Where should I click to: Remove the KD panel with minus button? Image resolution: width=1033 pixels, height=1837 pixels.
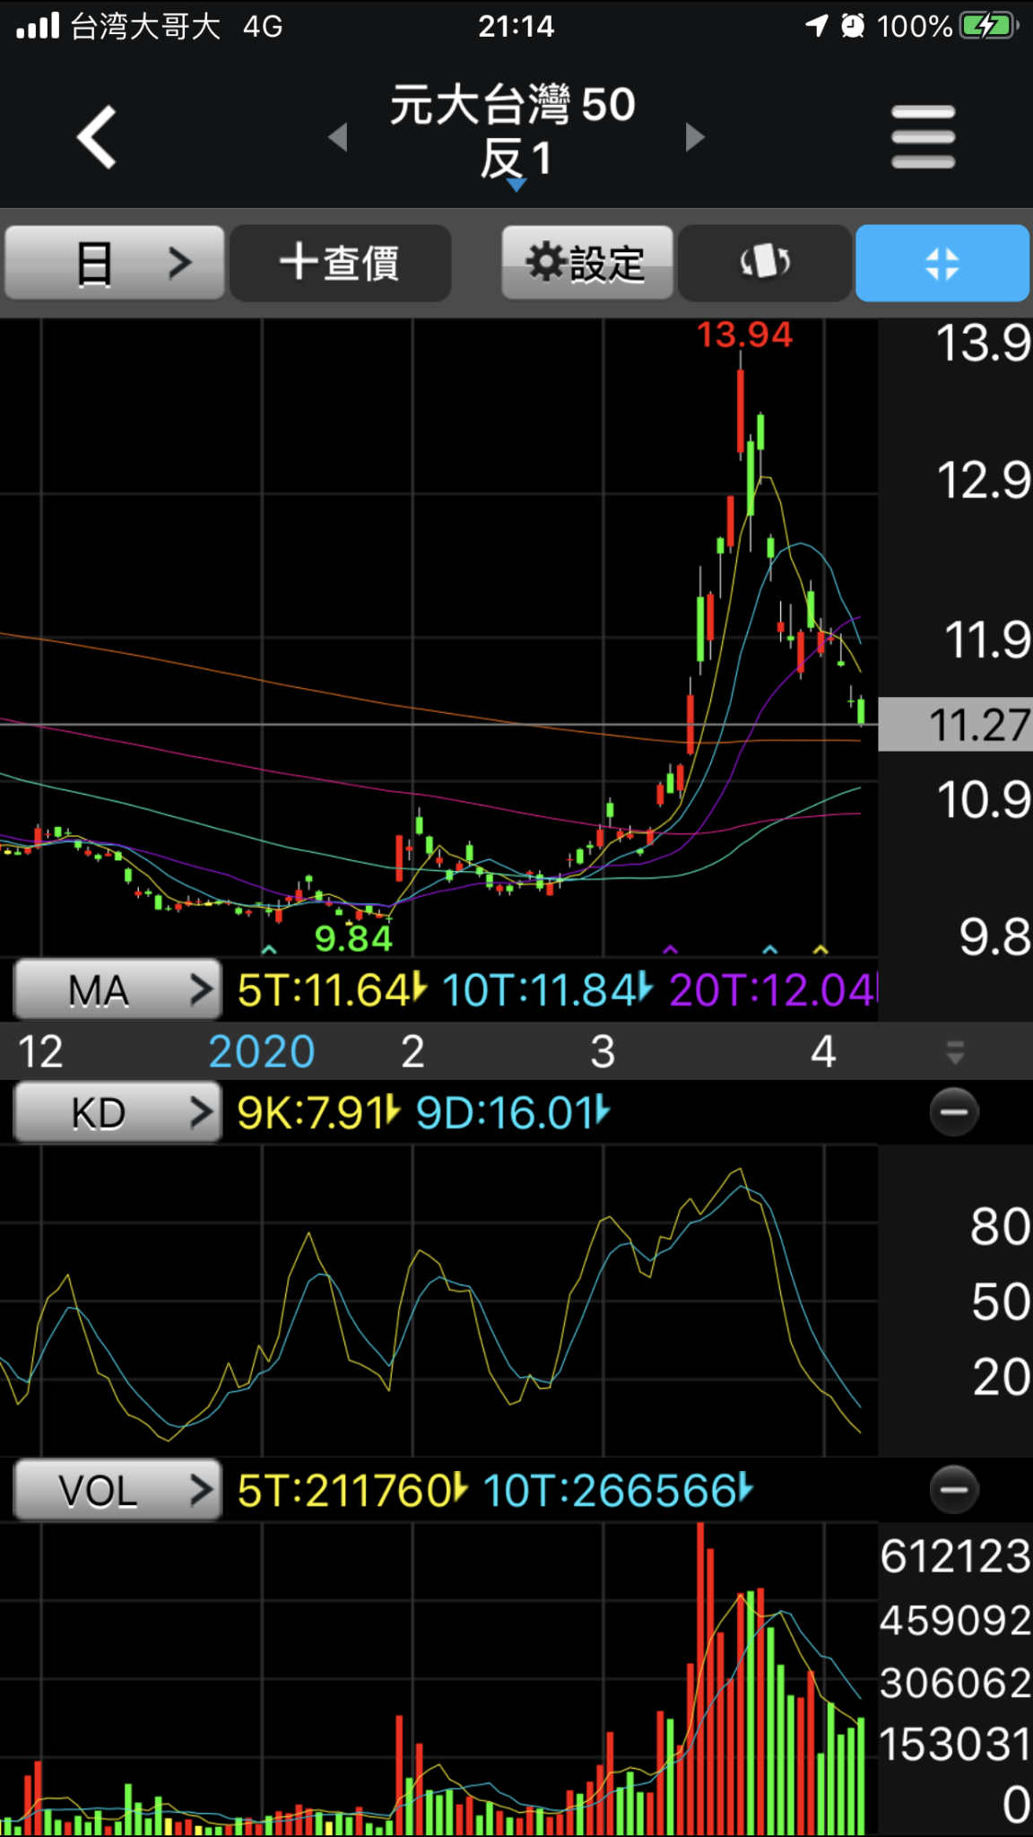coord(954,1112)
